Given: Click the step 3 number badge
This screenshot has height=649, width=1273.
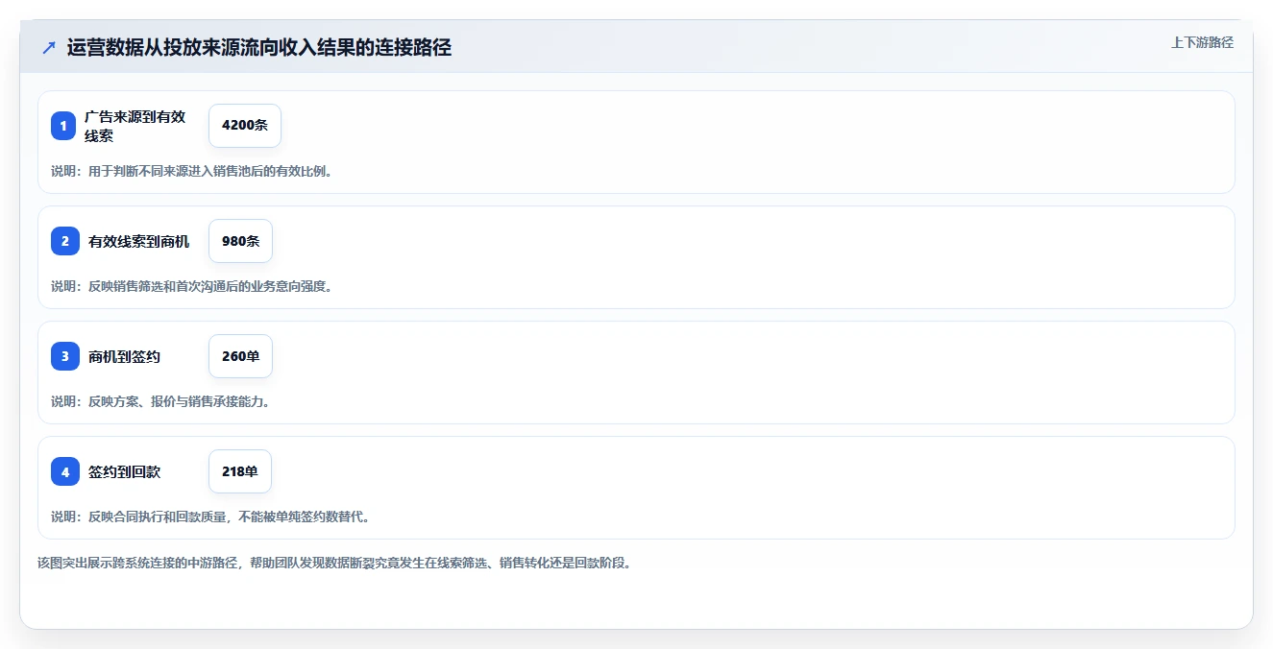Looking at the screenshot, I should coord(65,356).
